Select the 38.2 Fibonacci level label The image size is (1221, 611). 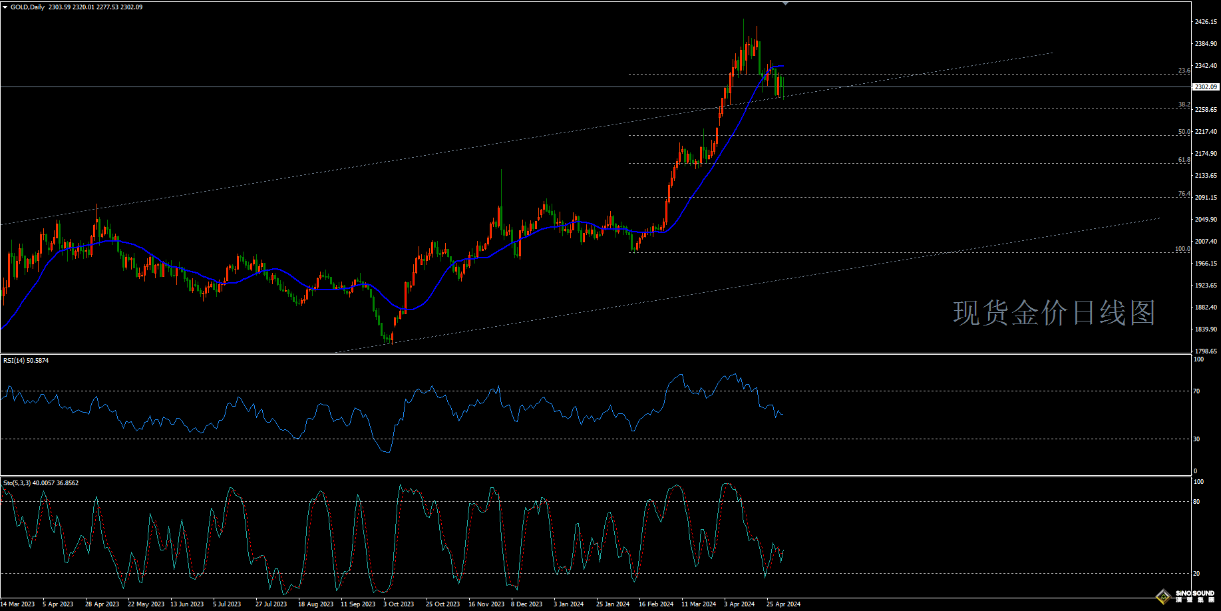1184,104
